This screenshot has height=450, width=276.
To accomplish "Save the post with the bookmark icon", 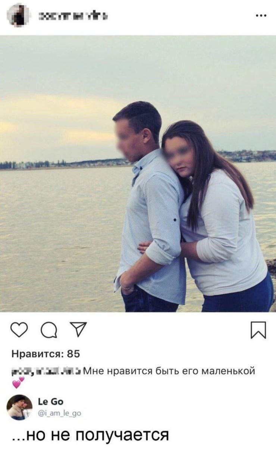I will pos(258,330).
